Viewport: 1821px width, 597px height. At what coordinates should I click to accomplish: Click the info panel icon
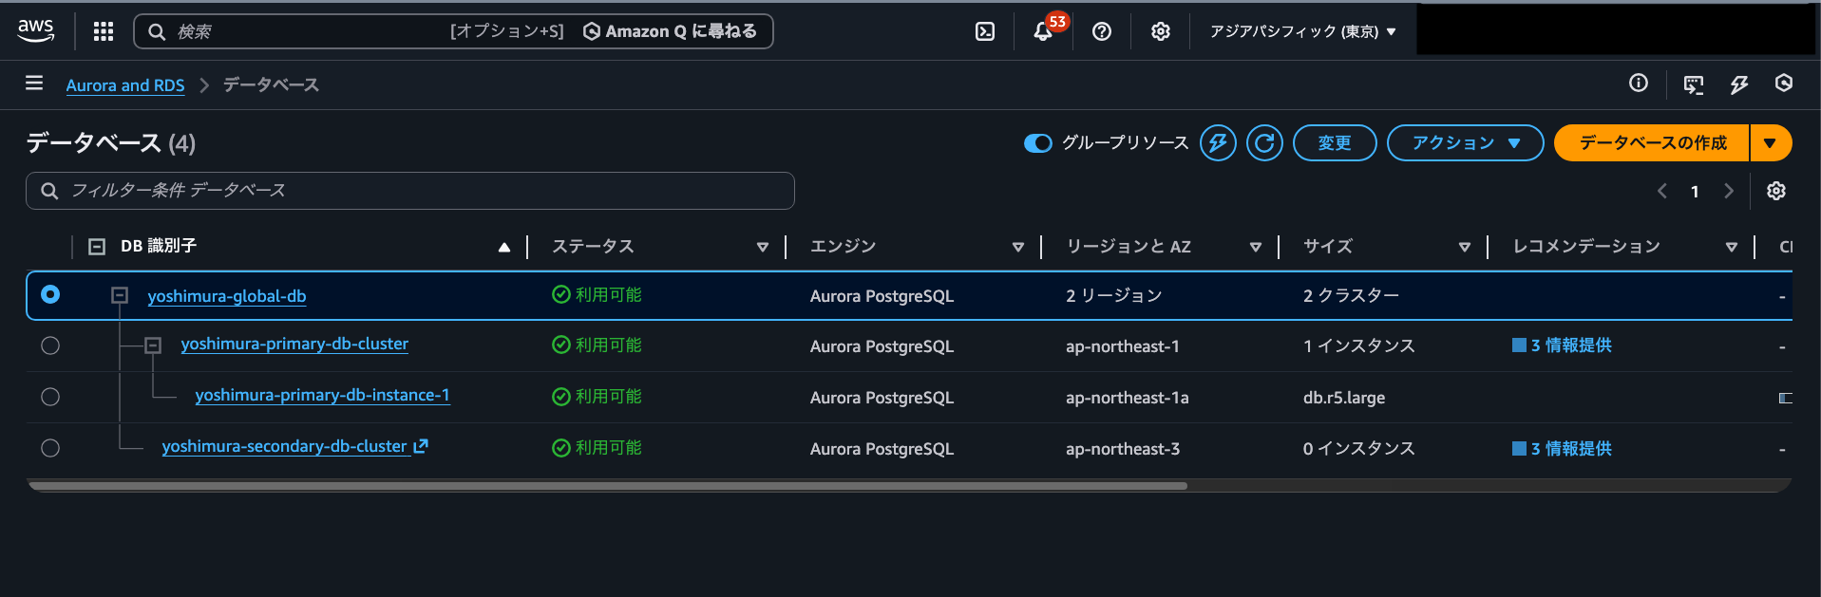pyautogui.click(x=1638, y=84)
